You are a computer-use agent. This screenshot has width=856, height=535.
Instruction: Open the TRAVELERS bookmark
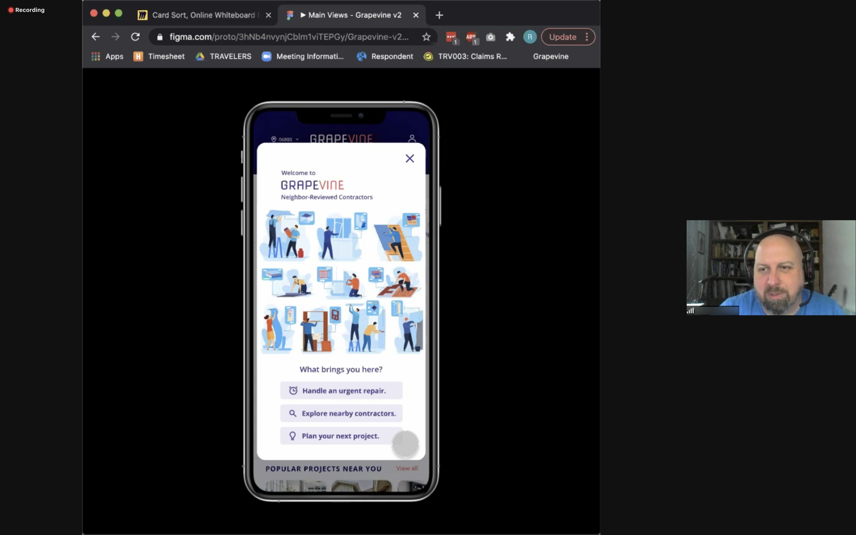[224, 57]
